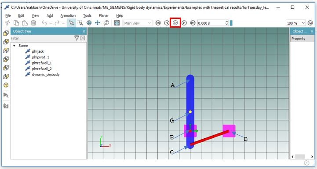Viewport: 317px width, 169px height.
Task: Click properties panel scroll right arrow
Action: [312, 157]
